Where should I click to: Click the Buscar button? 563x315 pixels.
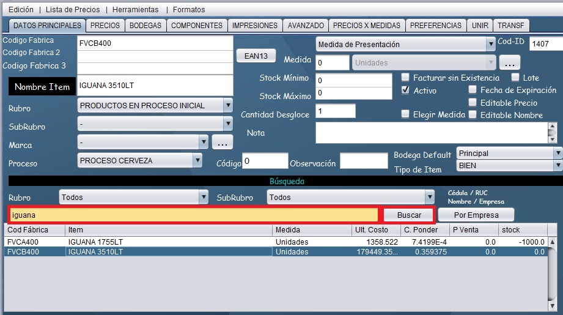pos(409,215)
